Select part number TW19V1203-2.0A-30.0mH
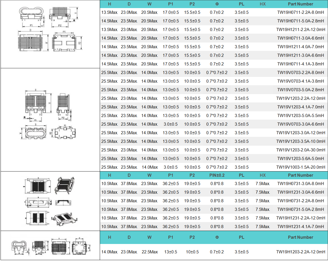Image resolution: width=328 pixels, height=263 pixels. coord(300,150)
